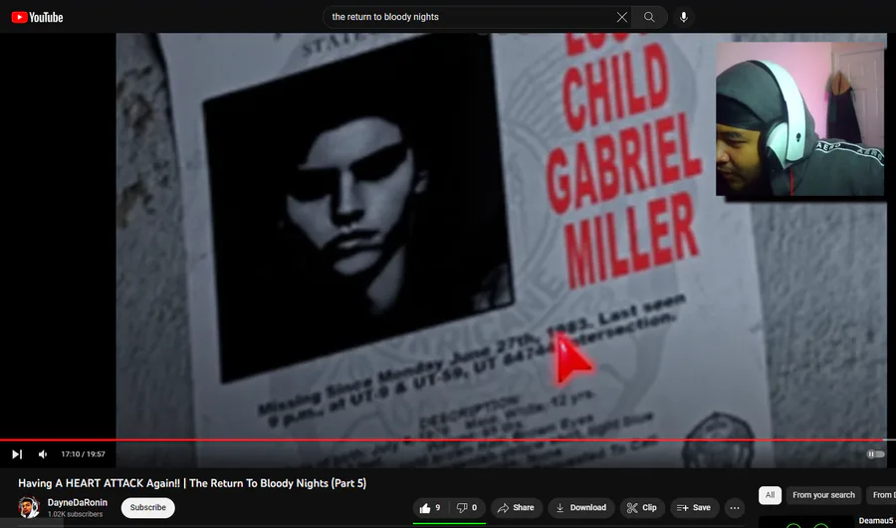The image size is (896, 528).
Task: Click the magnifying glass search button
Action: tap(649, 17)
